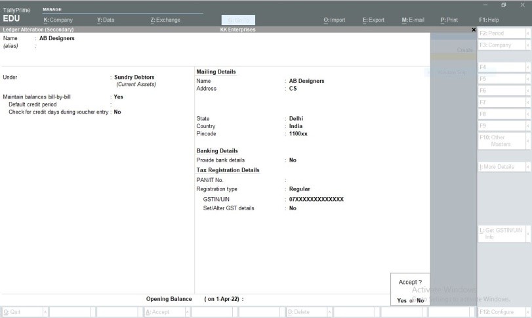This screenshot has width=532, height=318.
Task: Expand arrow beside F10: Other Masters
Action: tap(528, 141)
